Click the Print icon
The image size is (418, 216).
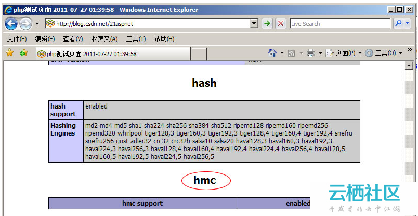point(311,53)
